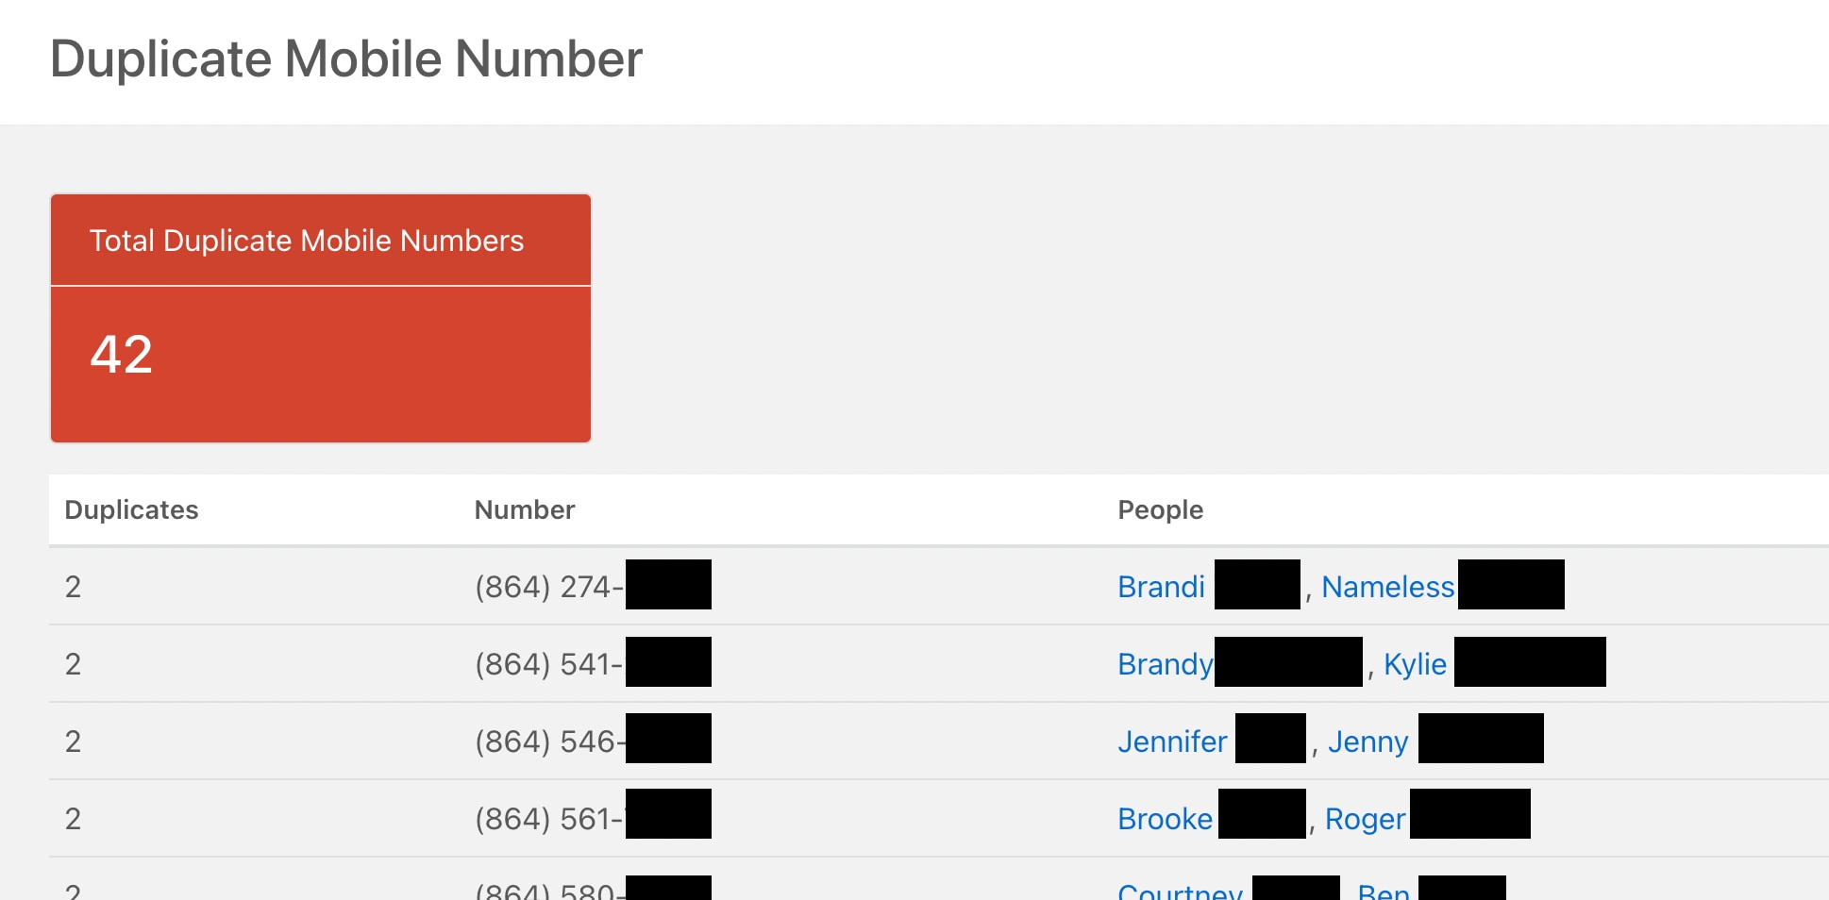Select the (864) 546- phone number
This screenshot has width=1829, height=900.
click(547, 741)
